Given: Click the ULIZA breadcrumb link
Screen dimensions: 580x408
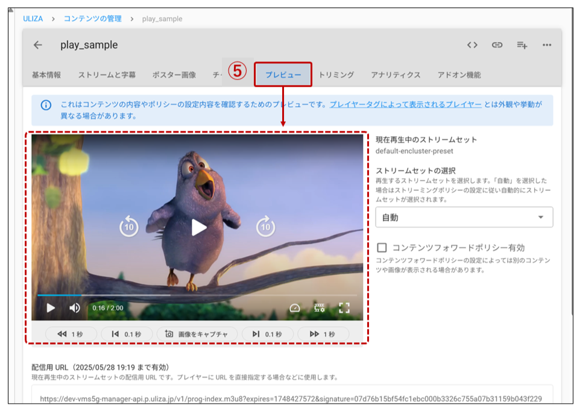Looking at the screenshot, I should pyautogui.click(x=33, y=19).
